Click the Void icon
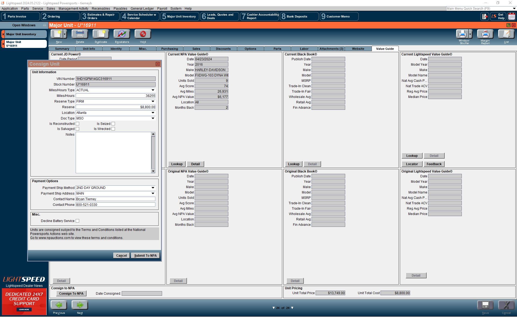 pos(143,34)
